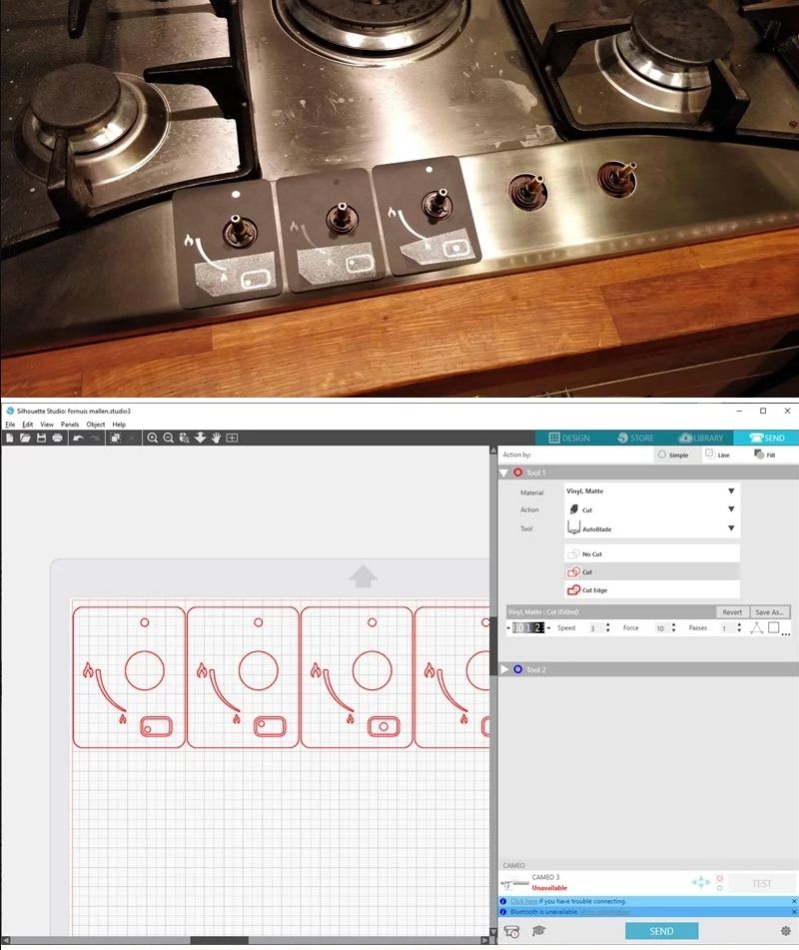Click the blue SEND button
The image size is (799, 950).
pyautogui.click(x=661, y=931)
